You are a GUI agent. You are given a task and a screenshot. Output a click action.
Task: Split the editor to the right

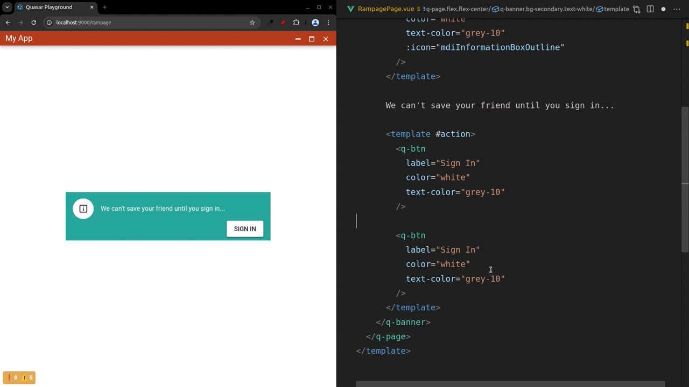click(x=650, y=9)
